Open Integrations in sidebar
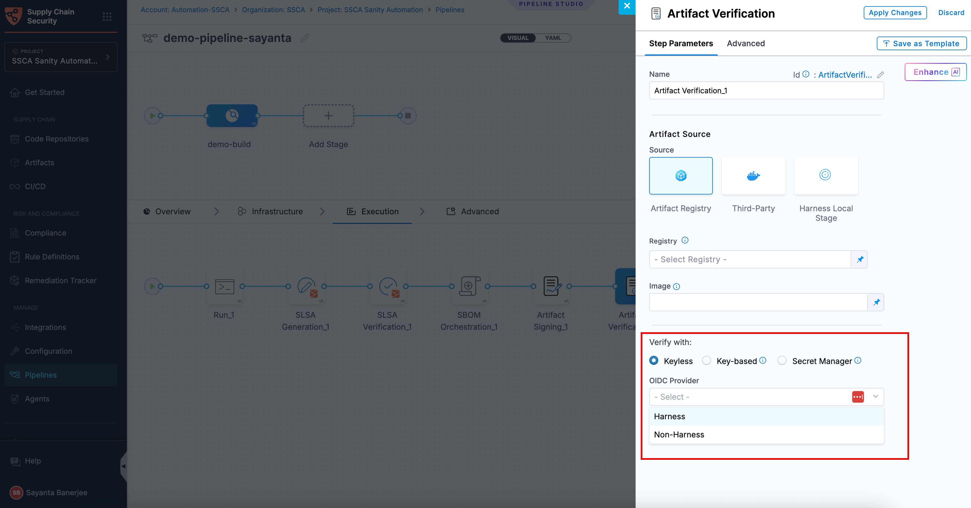 [x=45, y=327]
